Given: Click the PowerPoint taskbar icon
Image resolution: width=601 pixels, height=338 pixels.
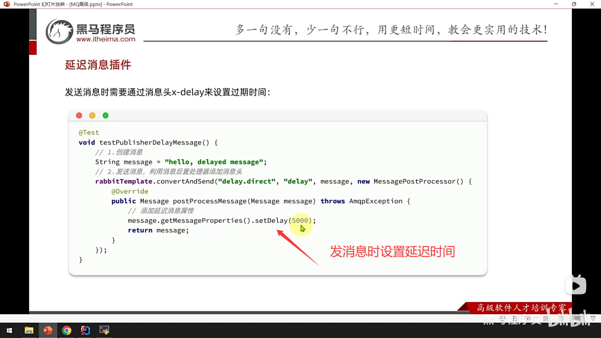Looking at the screenshot, I should tap(48, 330).
